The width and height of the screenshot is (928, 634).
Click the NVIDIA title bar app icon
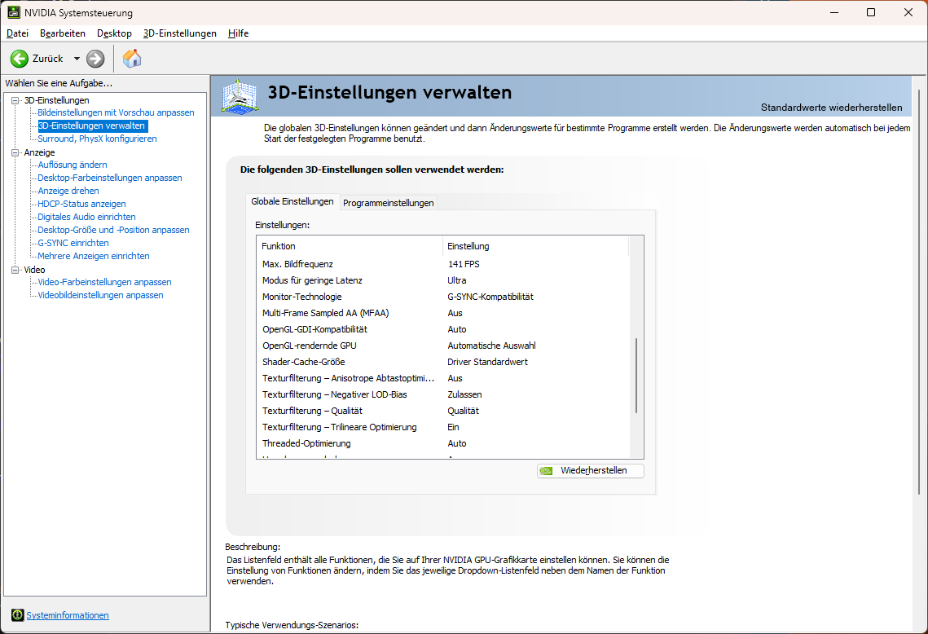[x=13, y=12]
